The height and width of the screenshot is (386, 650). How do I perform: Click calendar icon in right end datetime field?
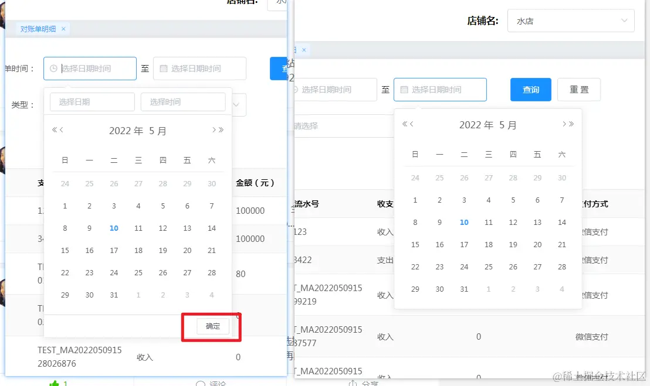click(404, 90)
